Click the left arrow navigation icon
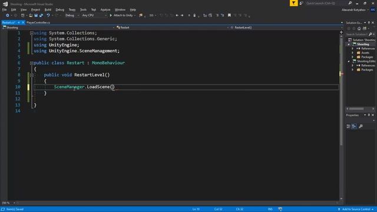This screenshot has height=212, width=377. 177,15
